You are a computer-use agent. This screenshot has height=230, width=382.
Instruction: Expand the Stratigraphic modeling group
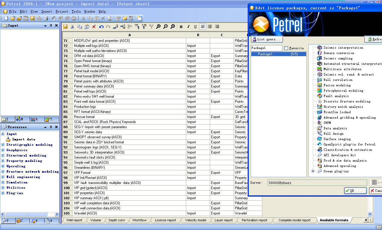3,145
